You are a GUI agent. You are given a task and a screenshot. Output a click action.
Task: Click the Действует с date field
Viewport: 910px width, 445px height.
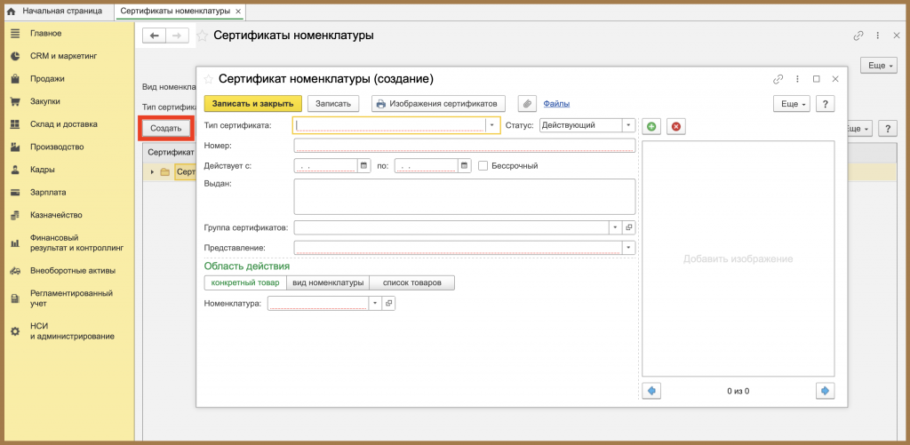326,166
